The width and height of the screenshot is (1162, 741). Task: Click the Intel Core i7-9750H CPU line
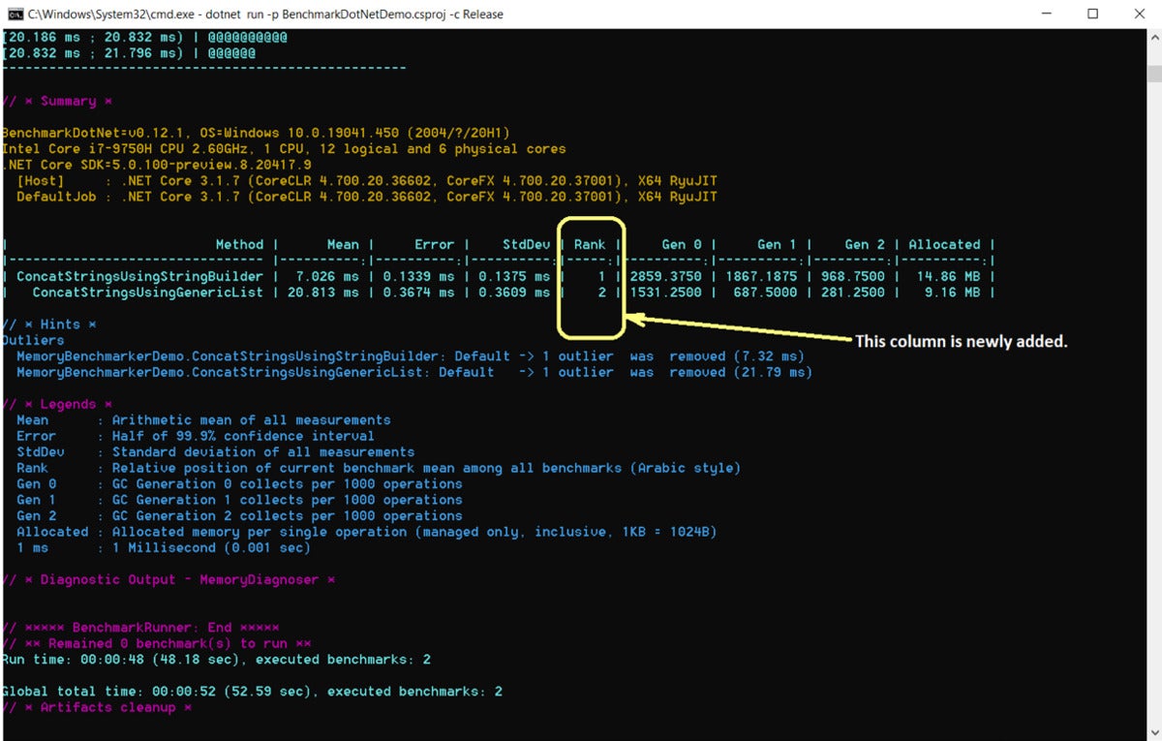pos(284,149)
